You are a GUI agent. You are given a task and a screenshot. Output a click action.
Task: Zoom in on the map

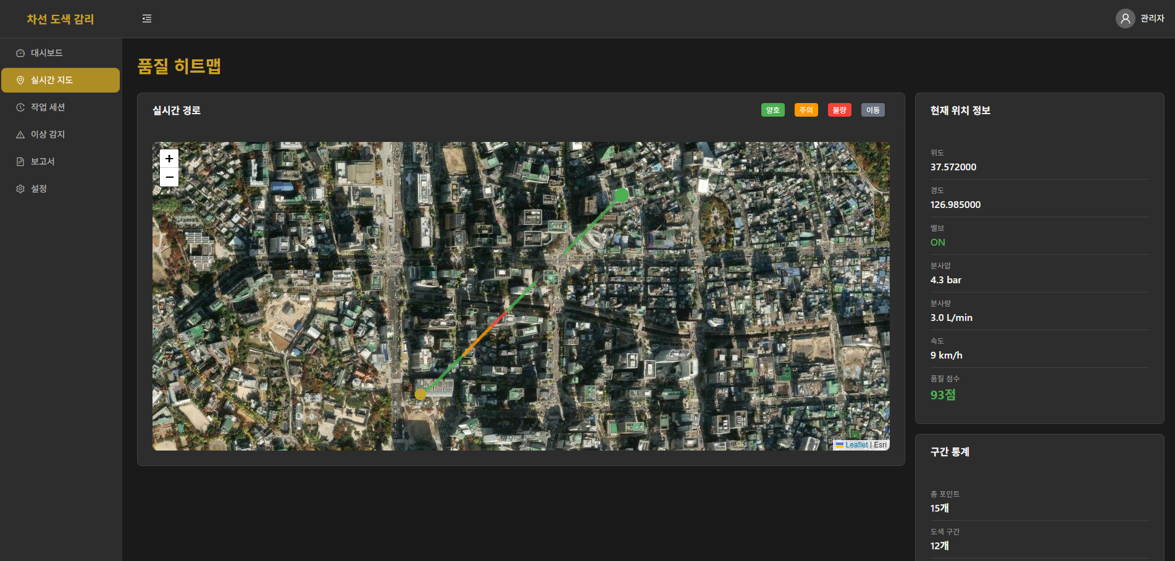coord(169,159)
